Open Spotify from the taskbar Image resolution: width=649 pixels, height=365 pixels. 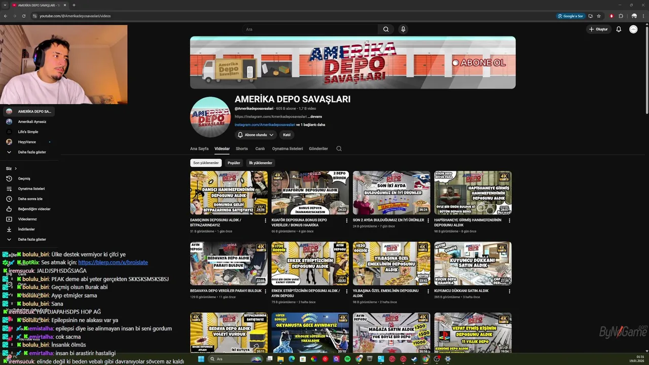(x=347, y=359)
